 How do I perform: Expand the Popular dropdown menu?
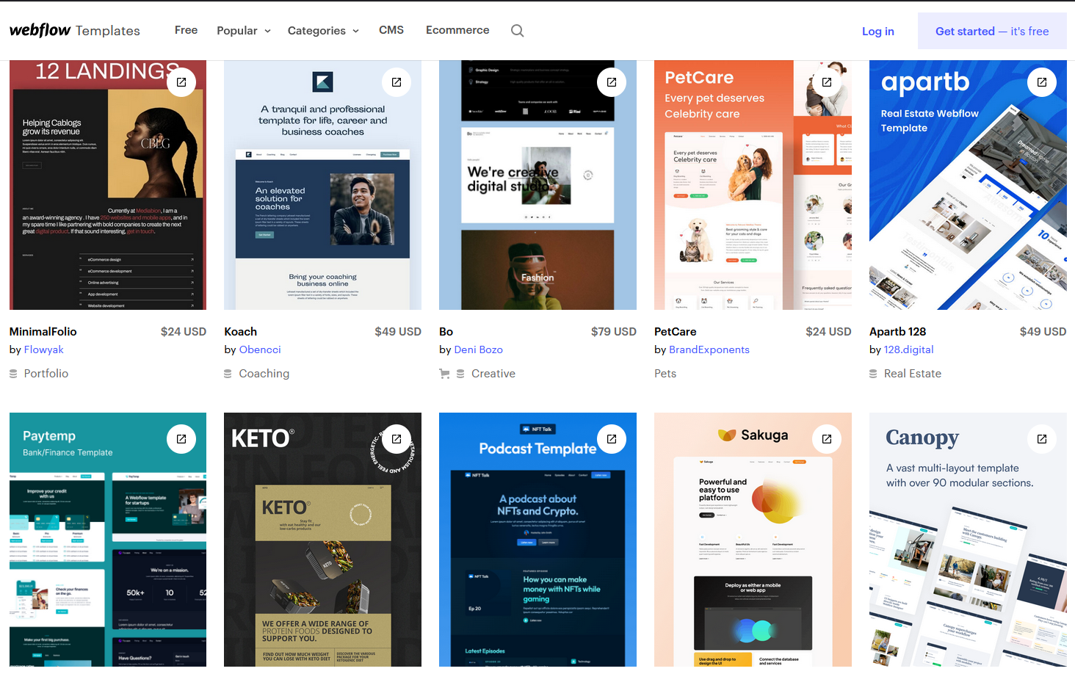point(244,31)
